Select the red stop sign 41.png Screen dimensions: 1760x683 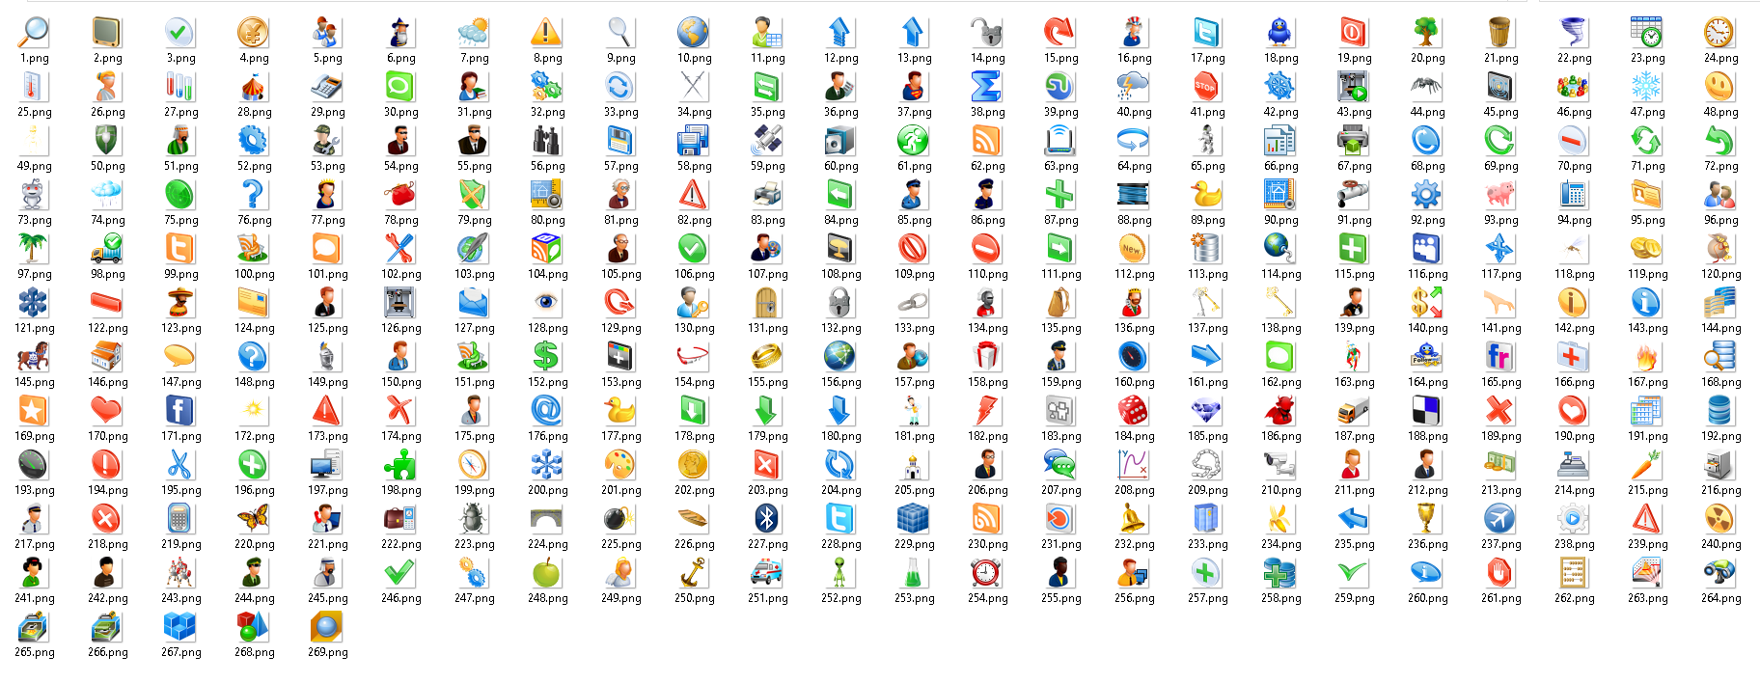click(x=1207, y=87)
